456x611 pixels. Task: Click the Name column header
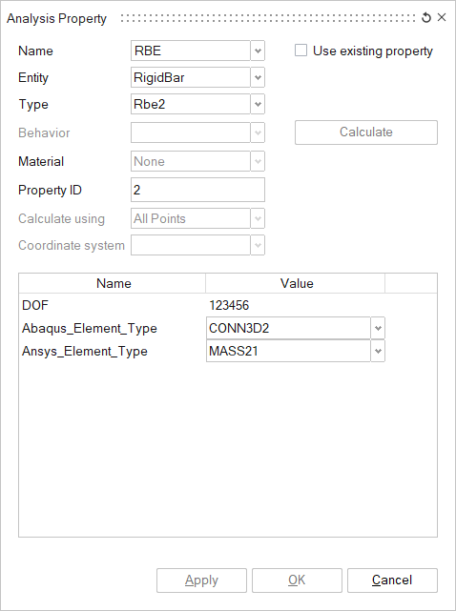[x=113, y=283]
